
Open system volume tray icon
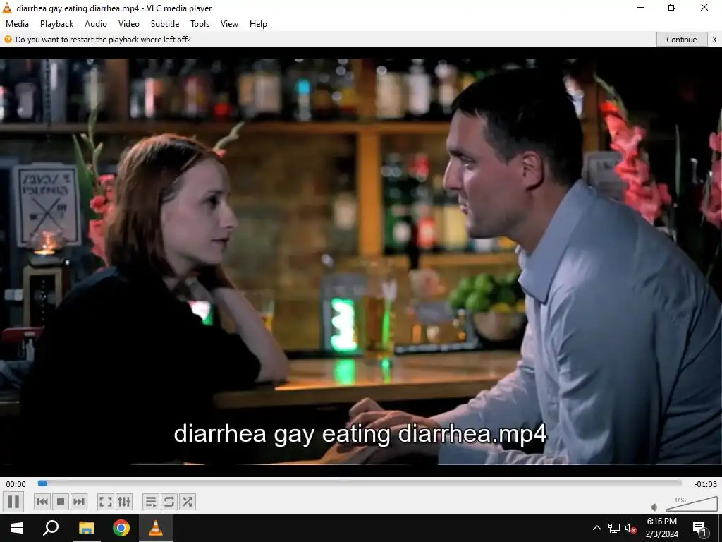[x=631, y=528]
